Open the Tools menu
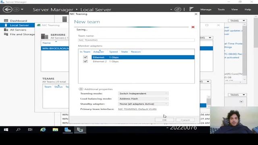The width and height of the screenshot is (258, 145). click(221, 10)
